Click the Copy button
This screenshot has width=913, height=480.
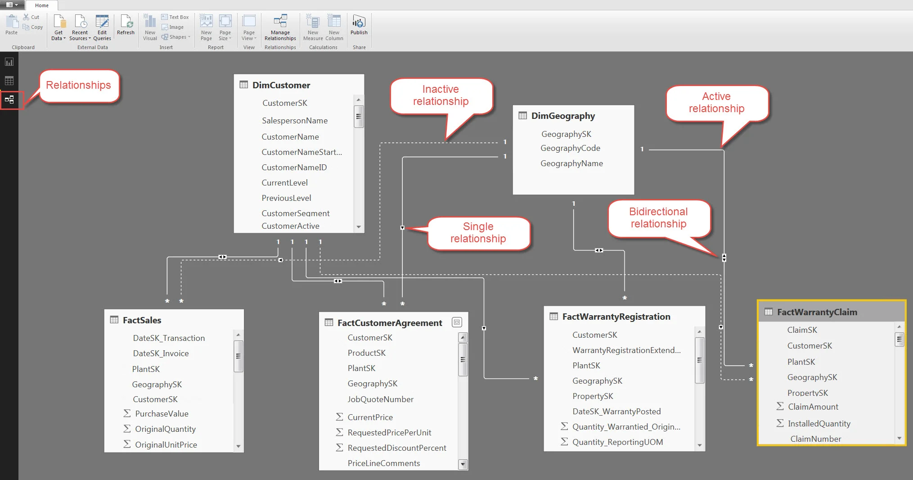[33, 27]
